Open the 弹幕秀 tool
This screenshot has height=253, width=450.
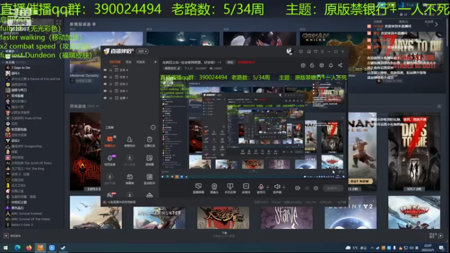pos(129,179)
